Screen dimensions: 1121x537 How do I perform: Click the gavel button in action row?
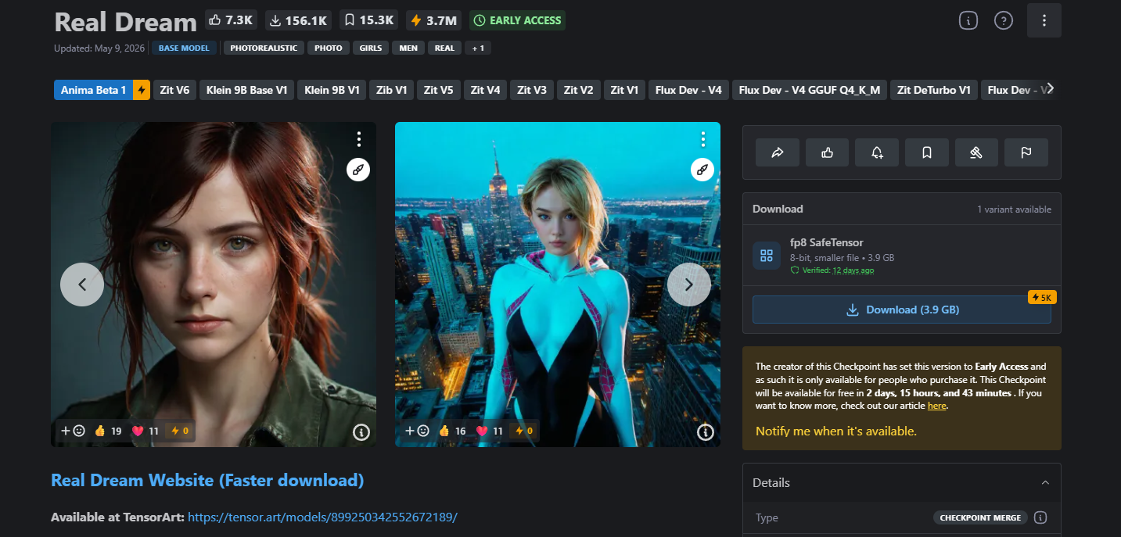point(976,152)
